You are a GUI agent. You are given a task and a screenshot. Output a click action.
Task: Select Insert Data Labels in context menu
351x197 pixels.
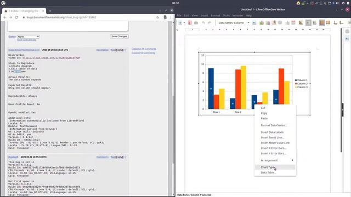click(x=275, y=132)
